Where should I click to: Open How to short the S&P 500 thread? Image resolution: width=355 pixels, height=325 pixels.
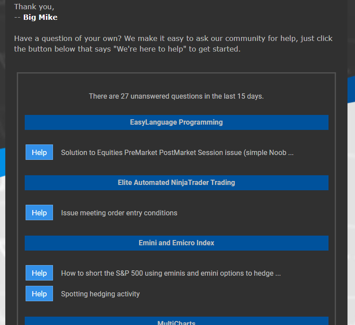coord(171,273)
